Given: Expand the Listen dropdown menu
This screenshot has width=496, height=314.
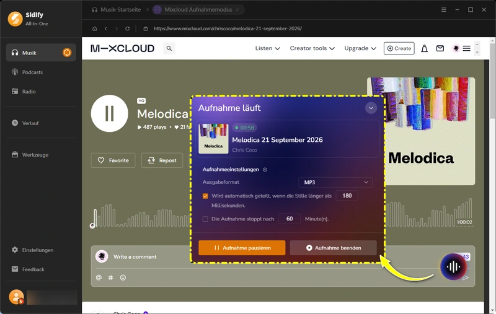Looking at the screenshot, I should click(x=267, y=48).
